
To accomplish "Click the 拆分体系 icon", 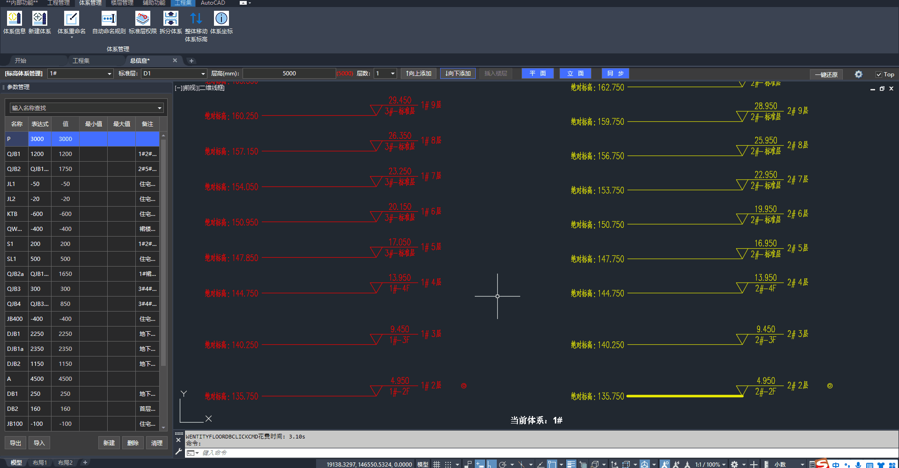I will coord(170,22).
